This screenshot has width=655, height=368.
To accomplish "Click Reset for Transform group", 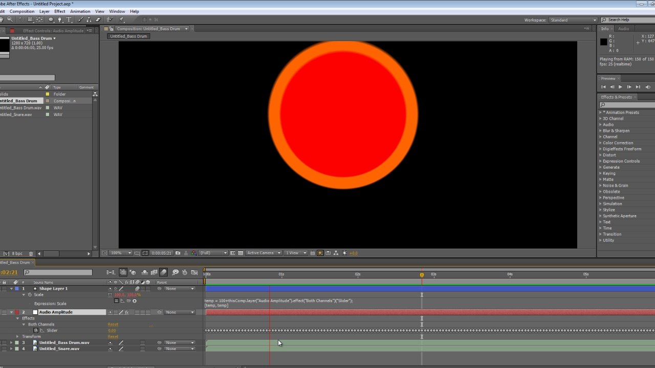I will (113, 337).
